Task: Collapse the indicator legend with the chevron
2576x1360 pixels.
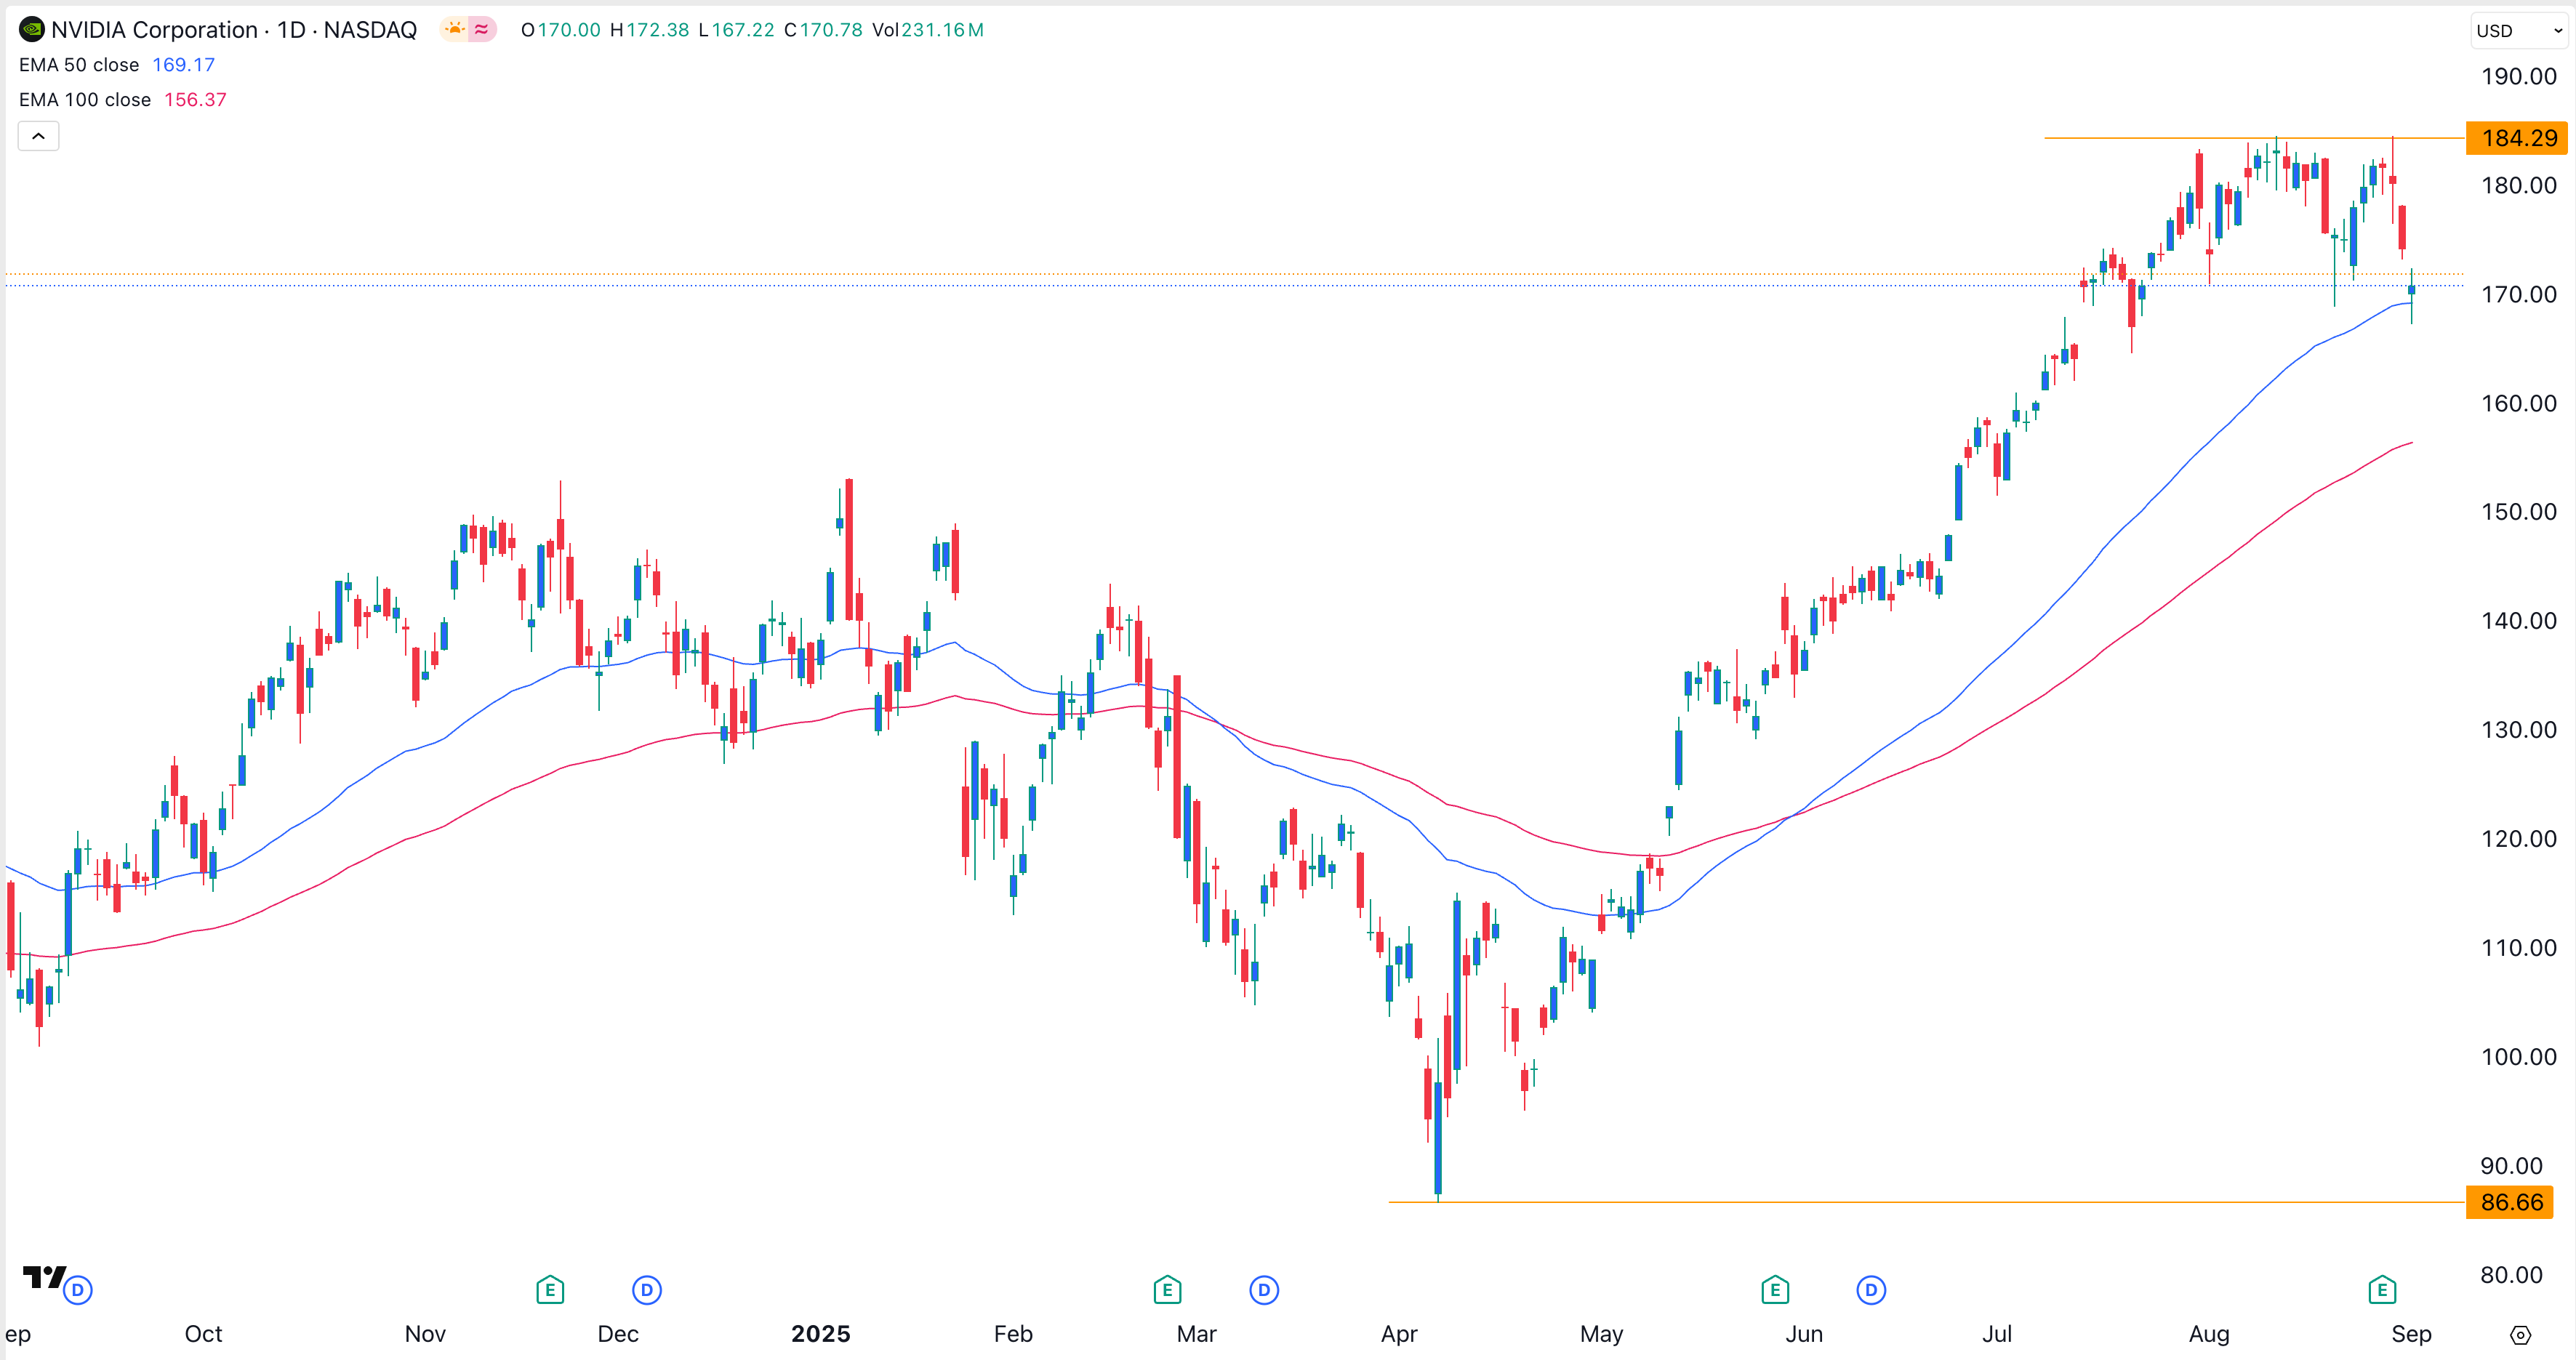Action: click(x=38, y=136)
